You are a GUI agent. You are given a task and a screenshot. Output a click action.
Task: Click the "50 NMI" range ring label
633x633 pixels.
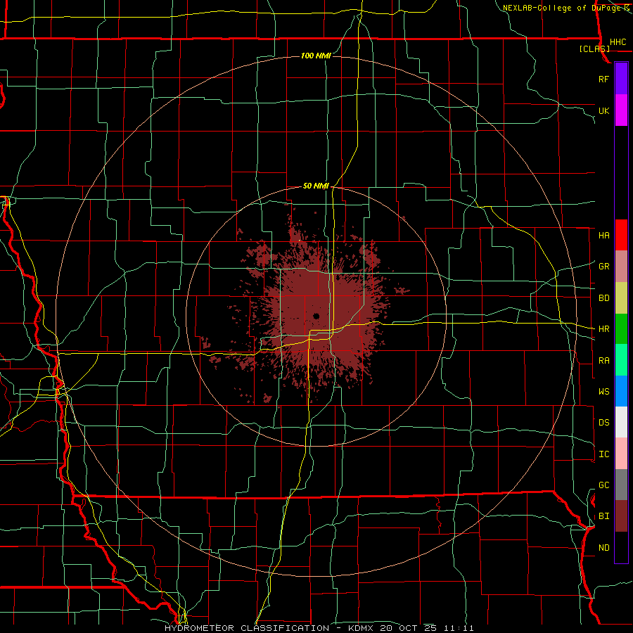(316, 186)
